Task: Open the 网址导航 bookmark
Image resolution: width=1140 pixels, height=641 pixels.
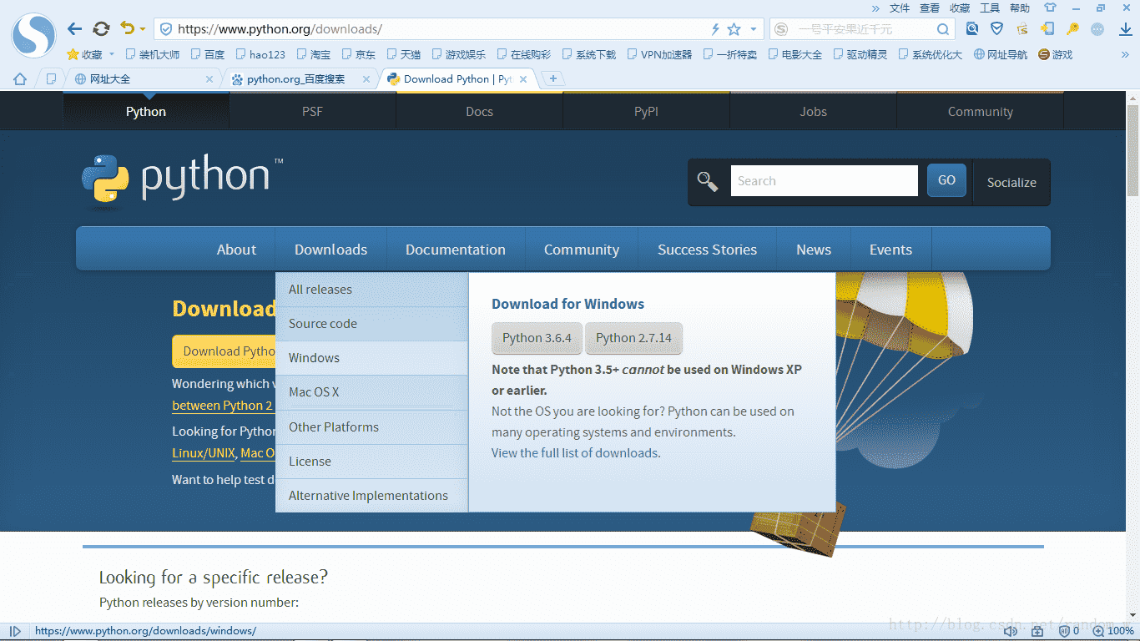Action: pos(1001,55)
